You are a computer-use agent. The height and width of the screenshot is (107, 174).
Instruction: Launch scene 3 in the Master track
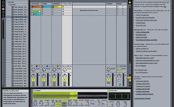(118, 11)
